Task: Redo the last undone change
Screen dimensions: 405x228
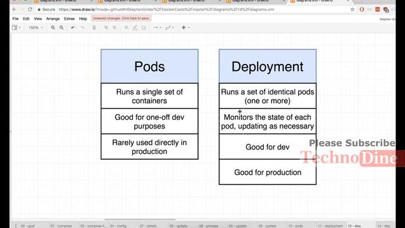Action: [82, 27]
